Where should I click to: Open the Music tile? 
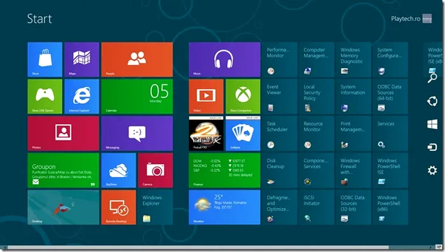click(224, 59)
